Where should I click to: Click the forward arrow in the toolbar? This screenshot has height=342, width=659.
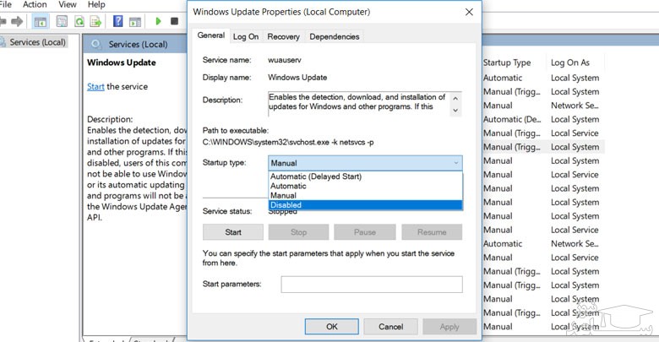click(x=16, y=21)
